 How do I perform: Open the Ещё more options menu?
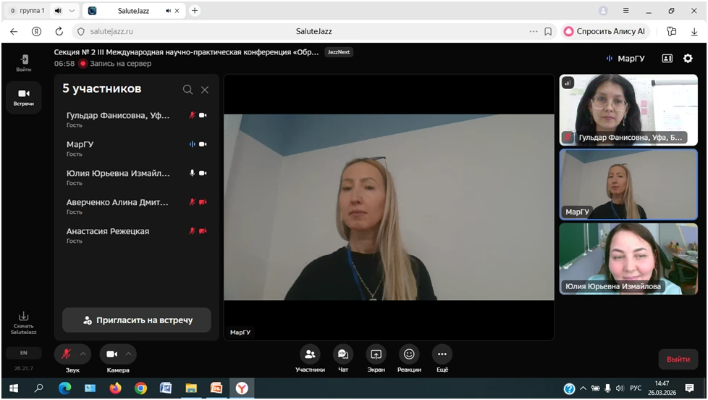tap(442, 354)
